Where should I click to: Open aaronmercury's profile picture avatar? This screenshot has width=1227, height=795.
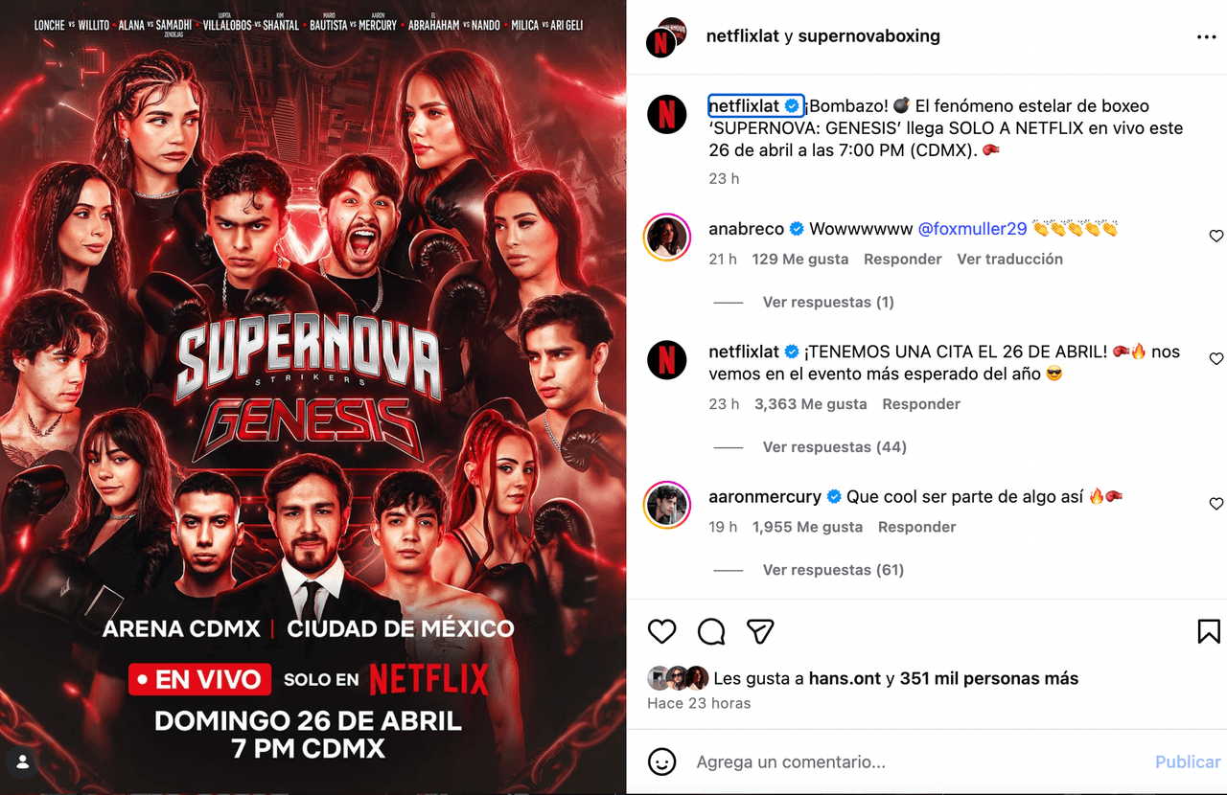[x=666, y=505]
